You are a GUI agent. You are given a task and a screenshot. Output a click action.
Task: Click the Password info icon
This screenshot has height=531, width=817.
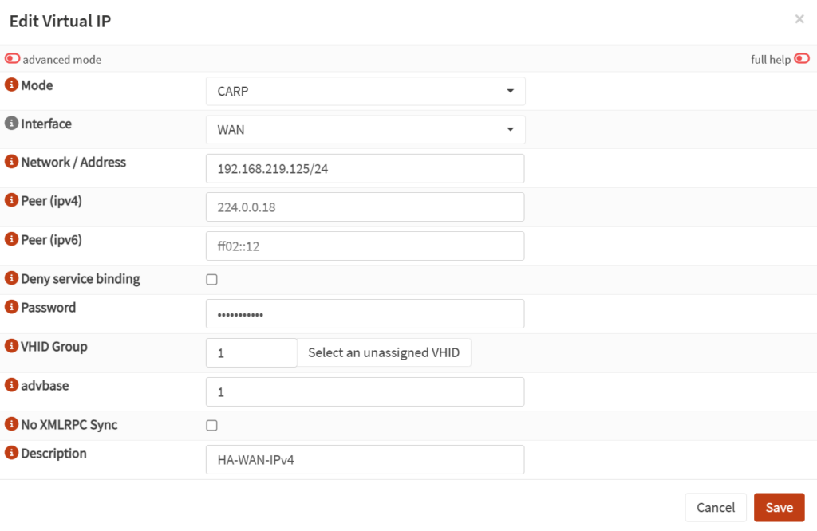[x=12, y=308]
